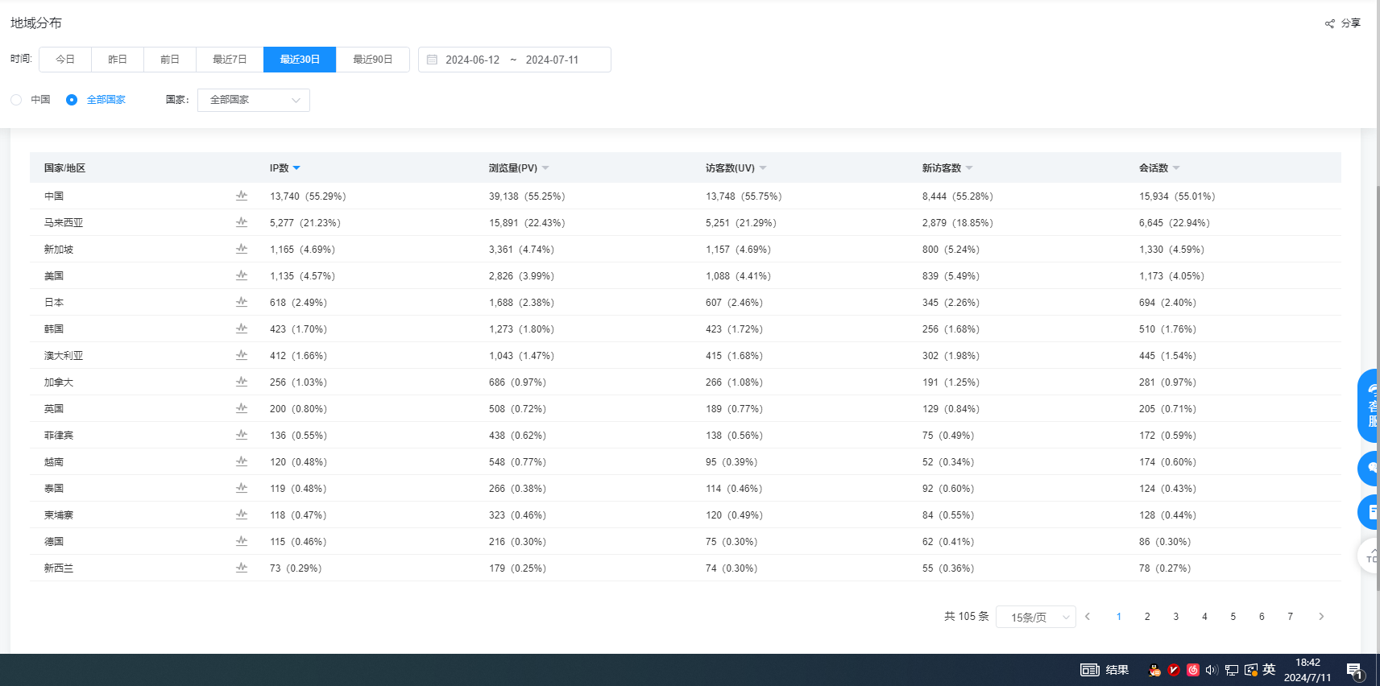Go to page 6 of results

[x=1262, y=617]
